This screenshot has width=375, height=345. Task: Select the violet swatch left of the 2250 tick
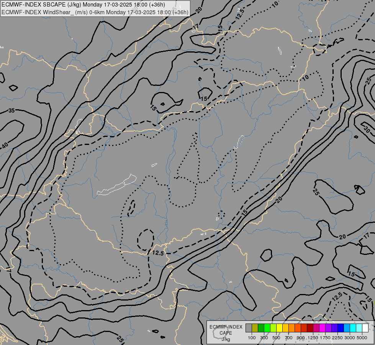[334, 328]
